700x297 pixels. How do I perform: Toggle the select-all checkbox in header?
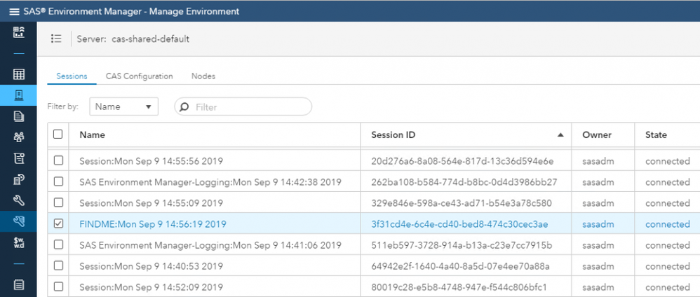pyautogui.click(x=58, y=134)
